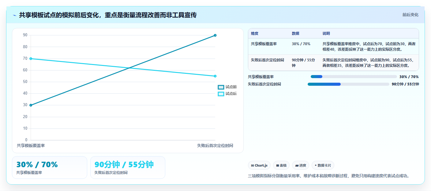431x191 pixels.
Task: Click the 维度 column header
Action: coord(255,34)
